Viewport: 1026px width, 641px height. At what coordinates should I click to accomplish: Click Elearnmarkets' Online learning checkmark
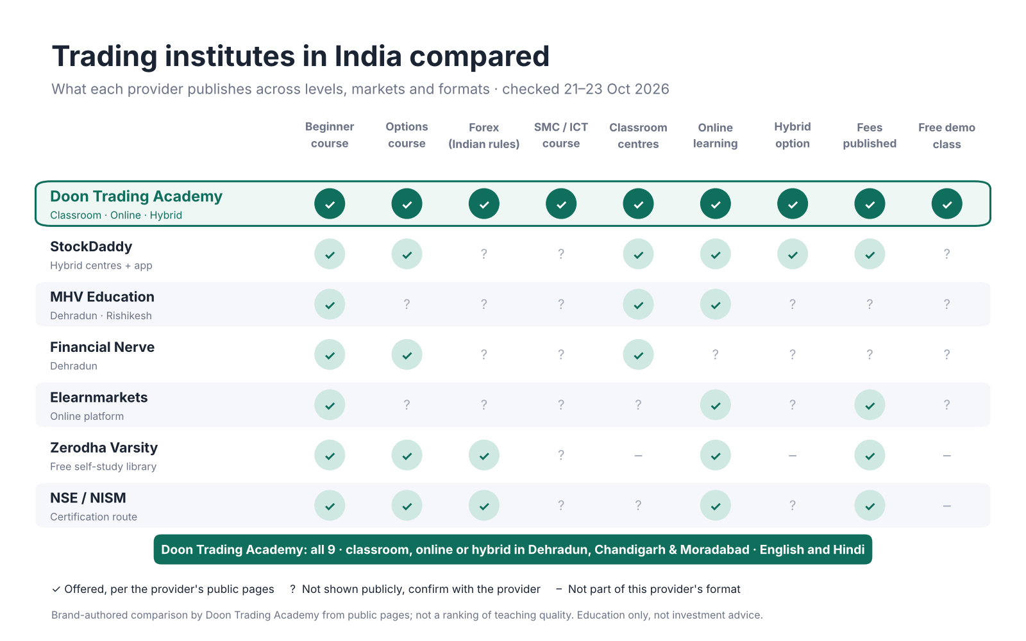tap(716, 405)
